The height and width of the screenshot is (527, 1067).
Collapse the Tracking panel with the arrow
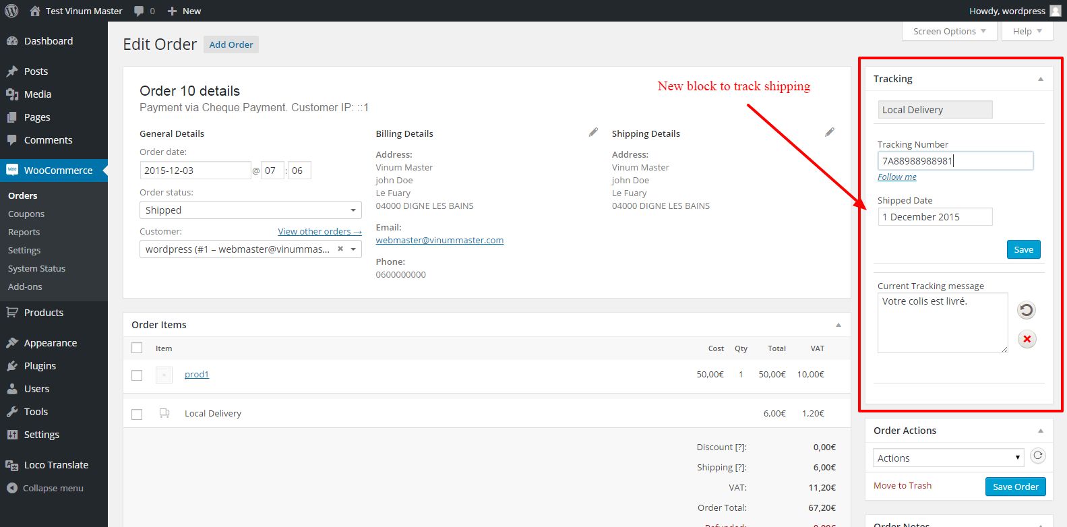pos(1040,79)
